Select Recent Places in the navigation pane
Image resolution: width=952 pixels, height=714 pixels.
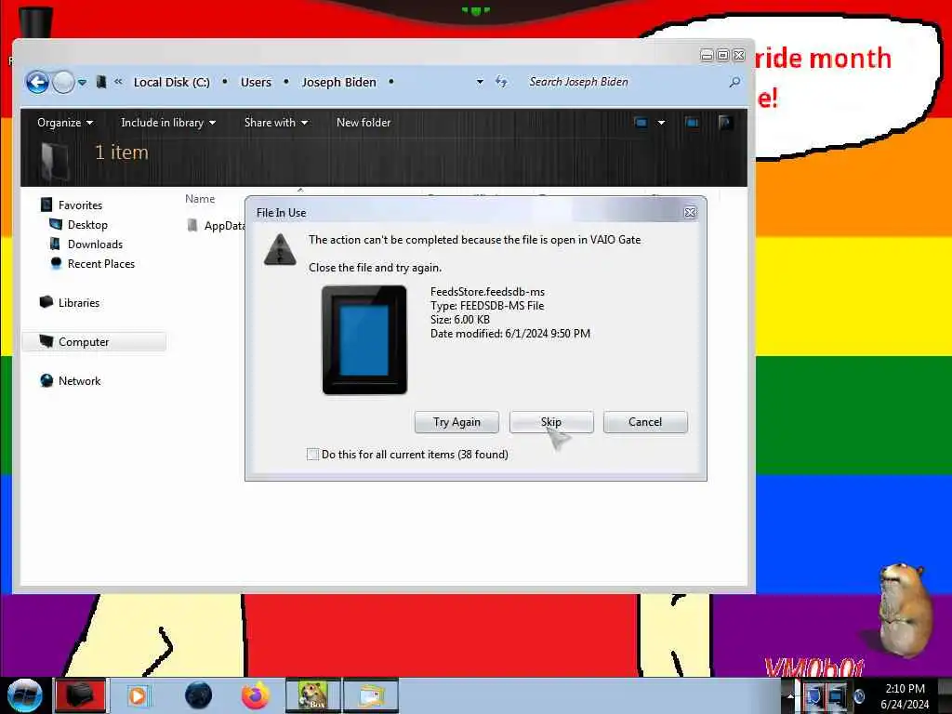click(101, 263)
